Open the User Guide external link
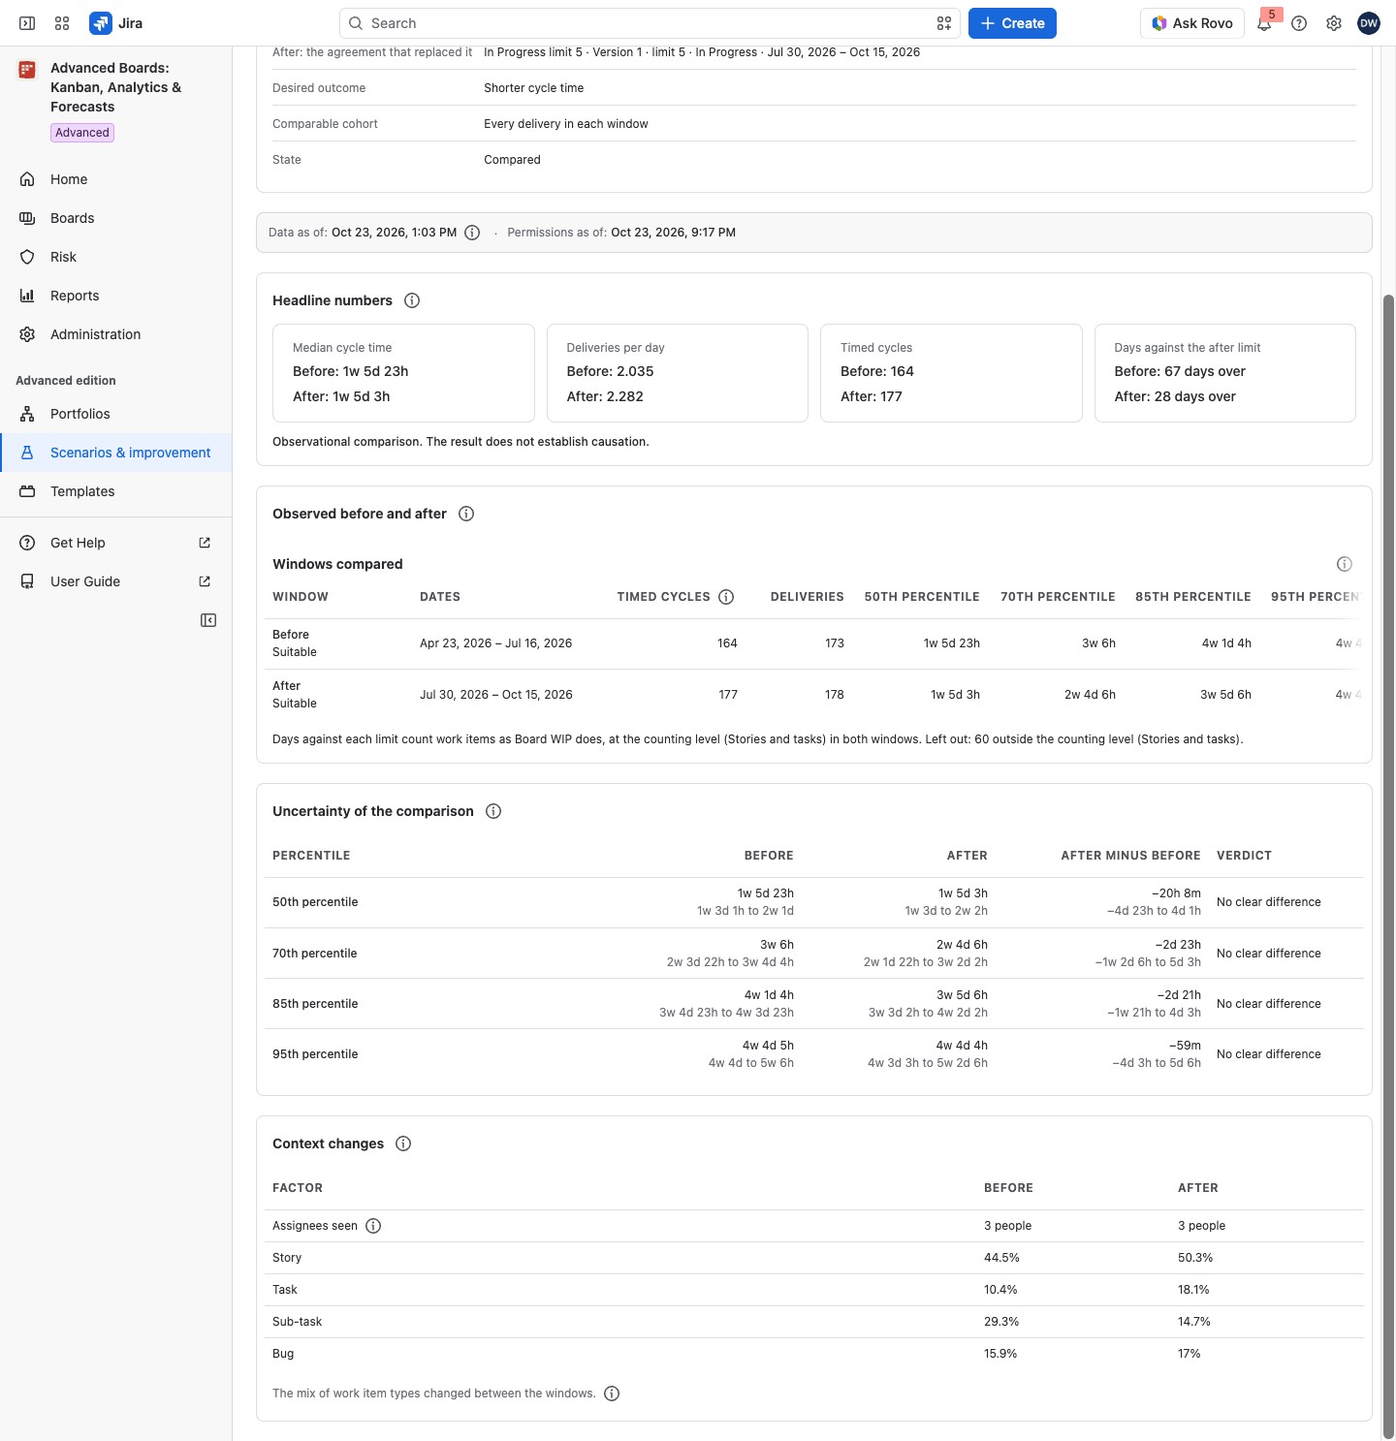Screen dimensions: 1396x1441 click(116, 581)
